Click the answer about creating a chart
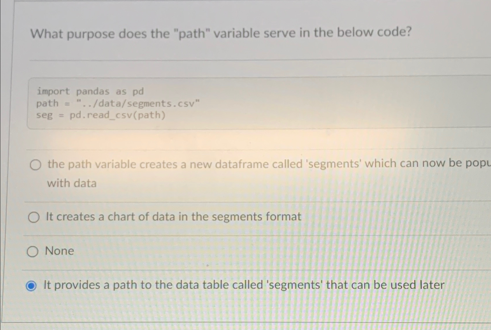The width and height of the screenshot is (491, 330). pos(173,217)
